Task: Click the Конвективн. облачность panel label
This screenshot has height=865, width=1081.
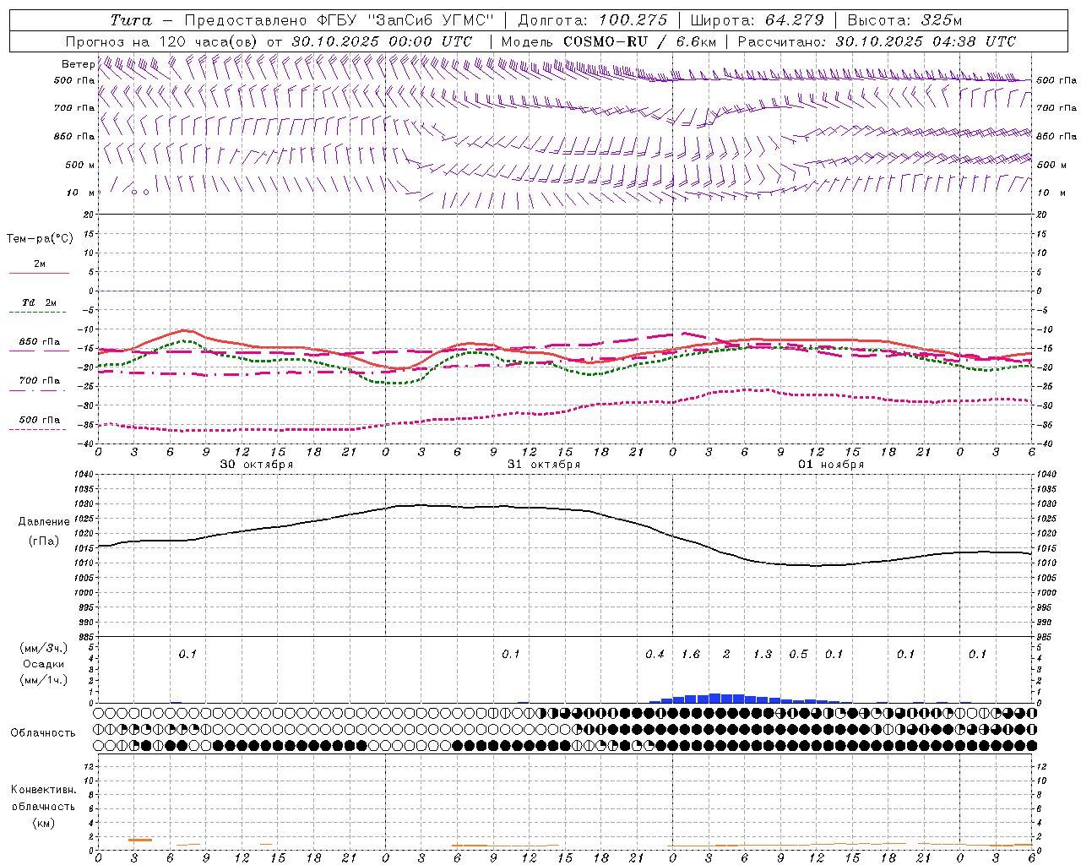Action: point(43,806)
